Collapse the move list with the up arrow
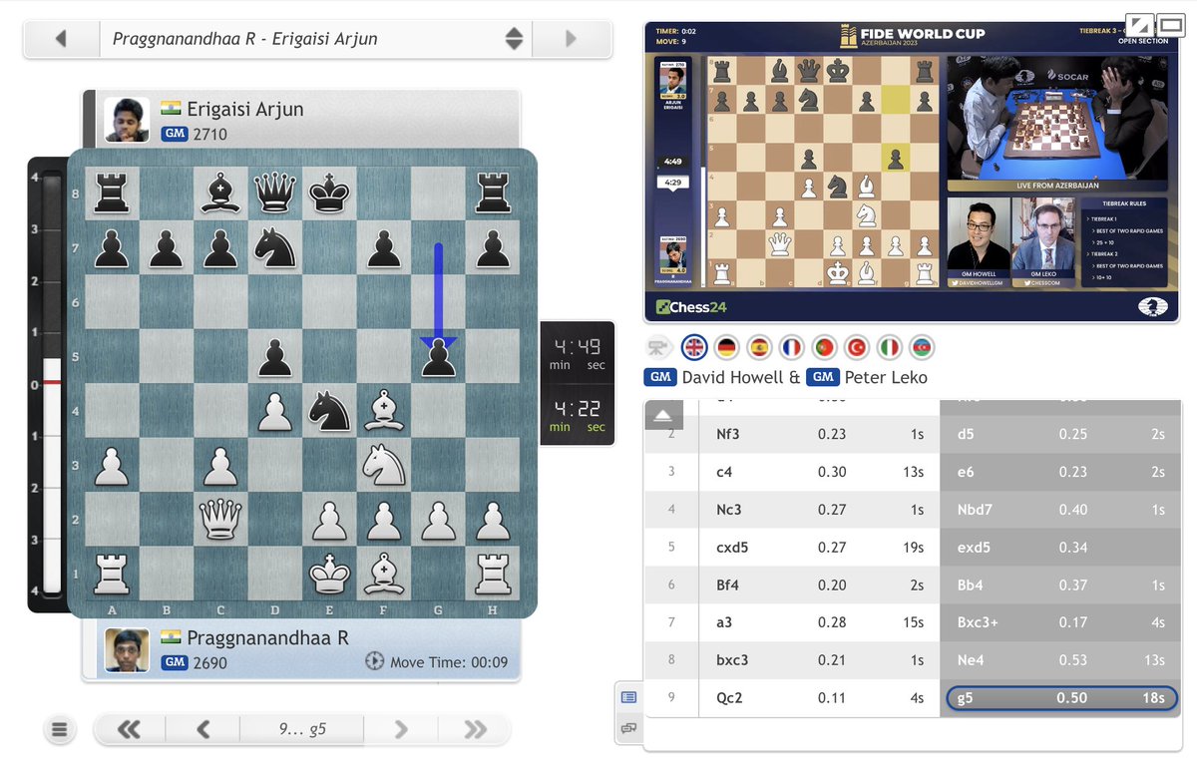 point(664,415)
